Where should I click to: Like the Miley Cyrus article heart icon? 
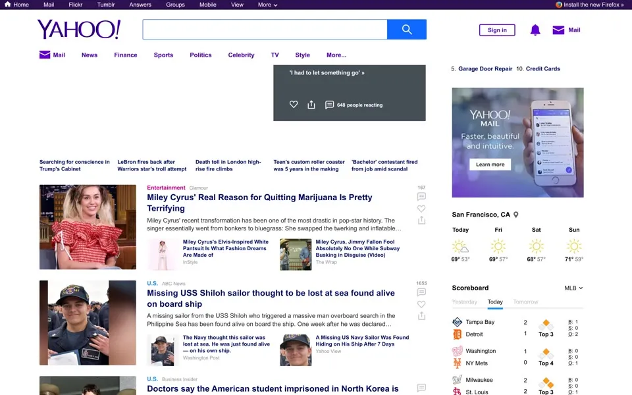421,209
